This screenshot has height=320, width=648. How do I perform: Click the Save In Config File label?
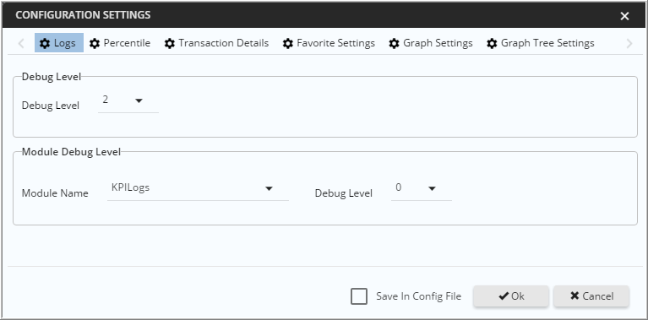418,296
